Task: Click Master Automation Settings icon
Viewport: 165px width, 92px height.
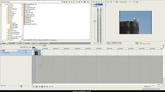Action: [x=96, y=6]
